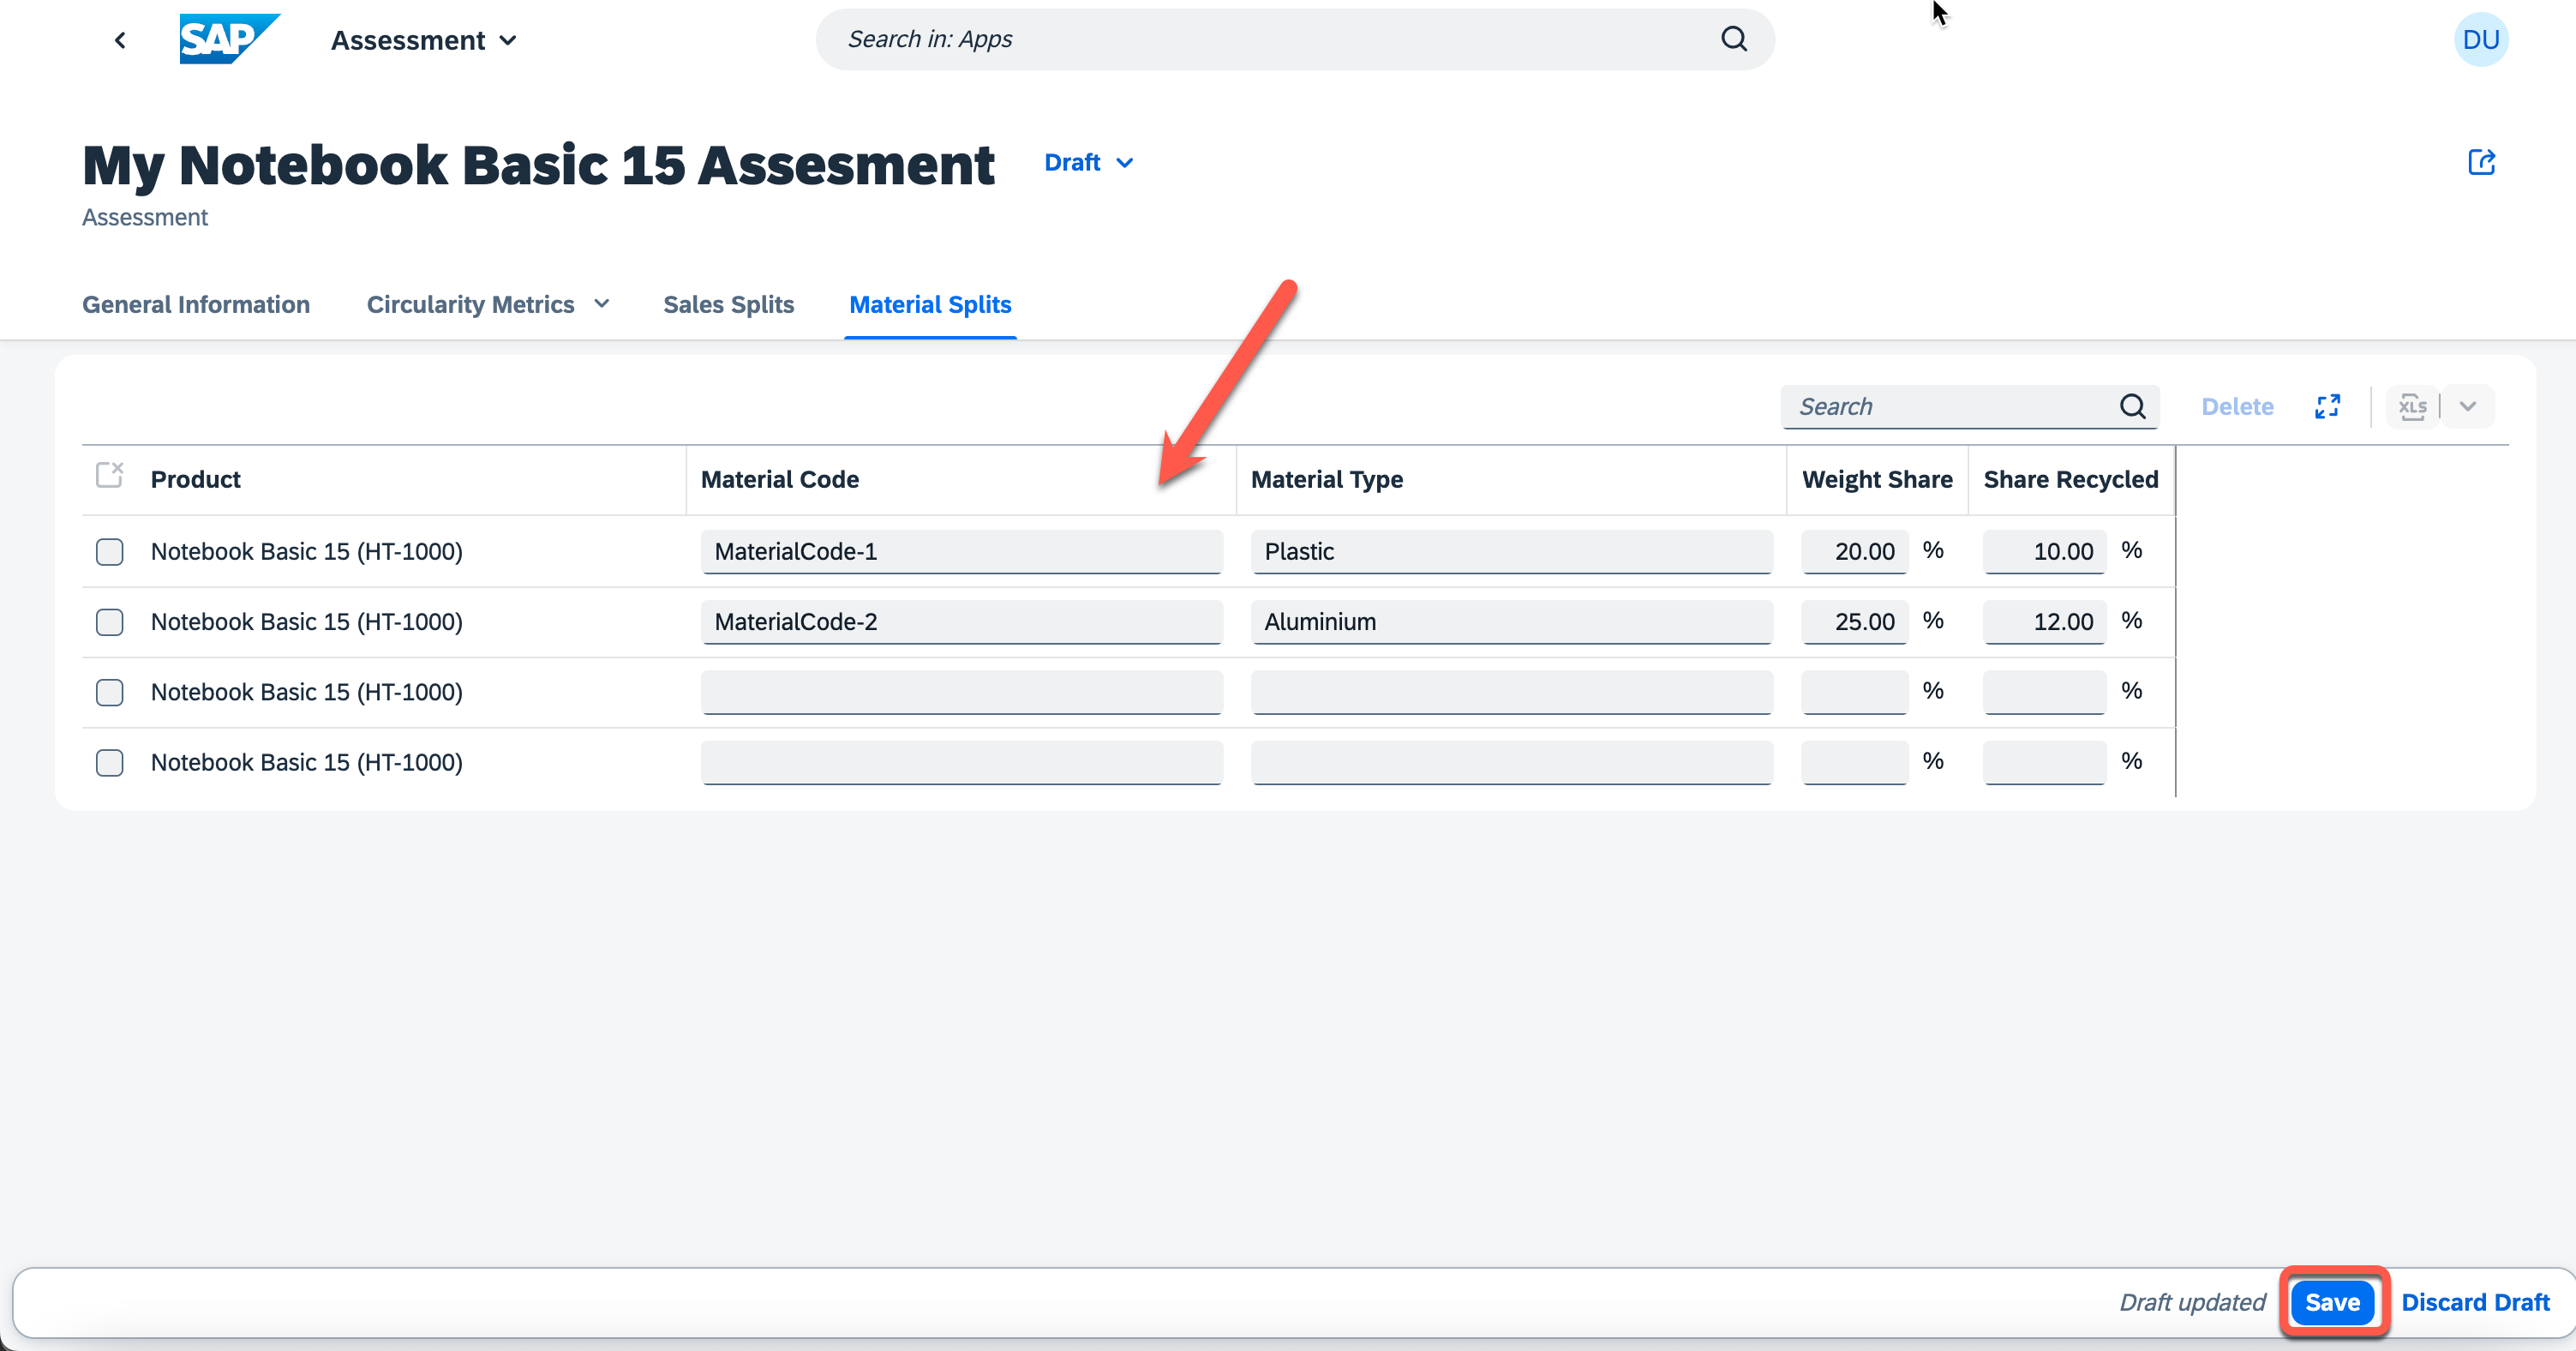The width and height of the screenshot is (2576, 1351).
Task: Edit Aluminium material type field
Action: 1511,622
